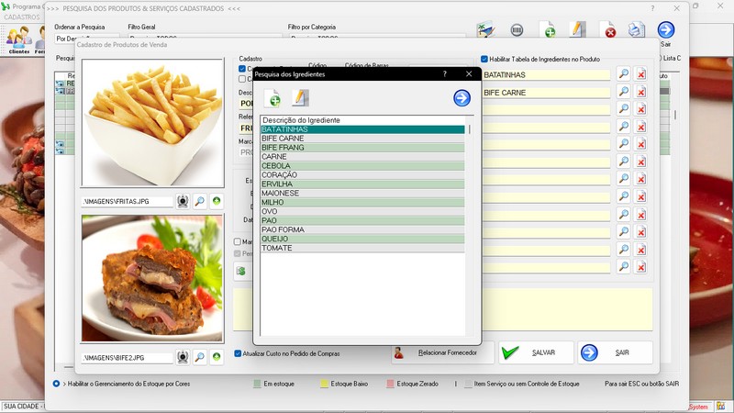Open Clientes icon in main window
Image resolution: width=734 pixels, height=413 pixels.
coord(19,39)
